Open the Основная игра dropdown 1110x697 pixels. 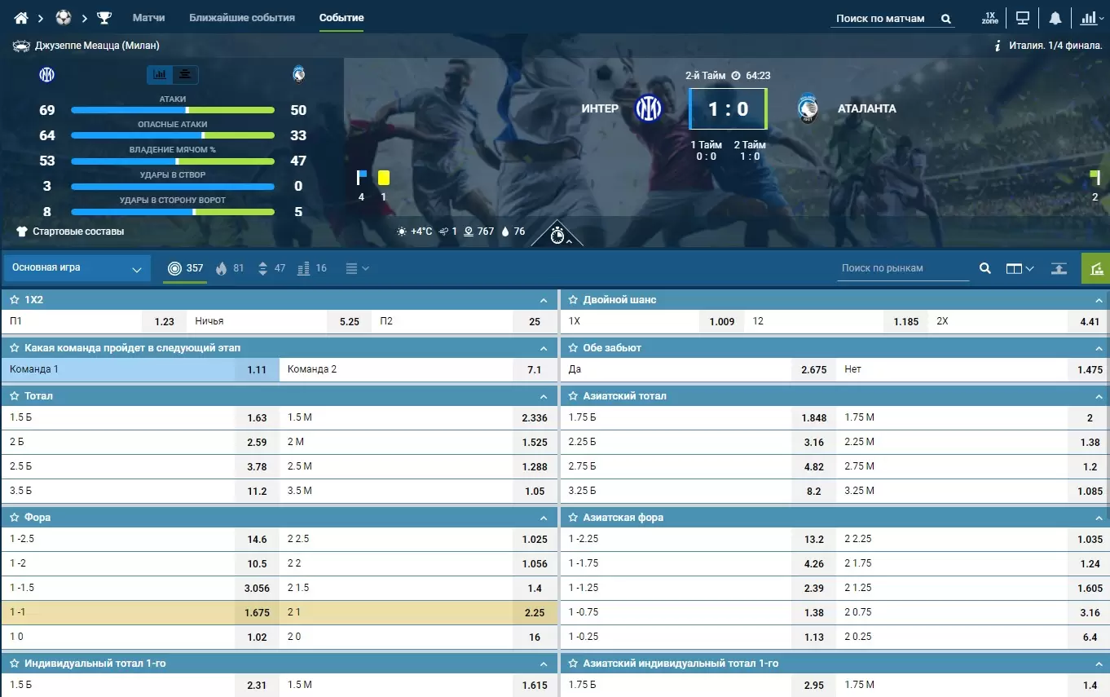tap(77, 268)
